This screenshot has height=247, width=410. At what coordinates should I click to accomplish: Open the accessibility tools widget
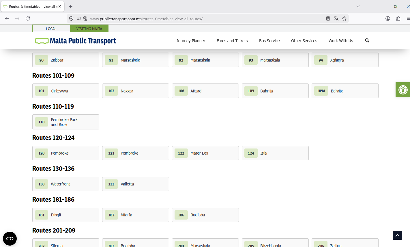coord(403,90)
